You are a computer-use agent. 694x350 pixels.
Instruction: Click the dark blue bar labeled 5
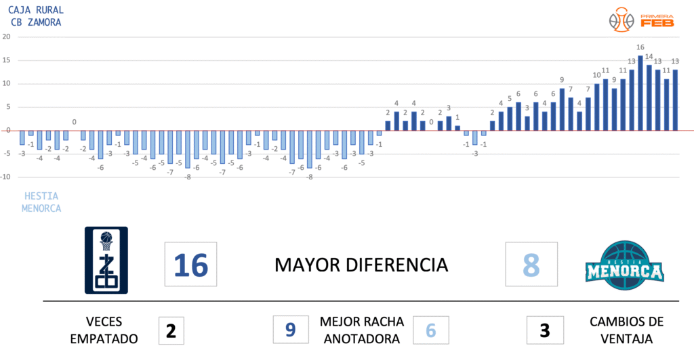tap(510, 118)
